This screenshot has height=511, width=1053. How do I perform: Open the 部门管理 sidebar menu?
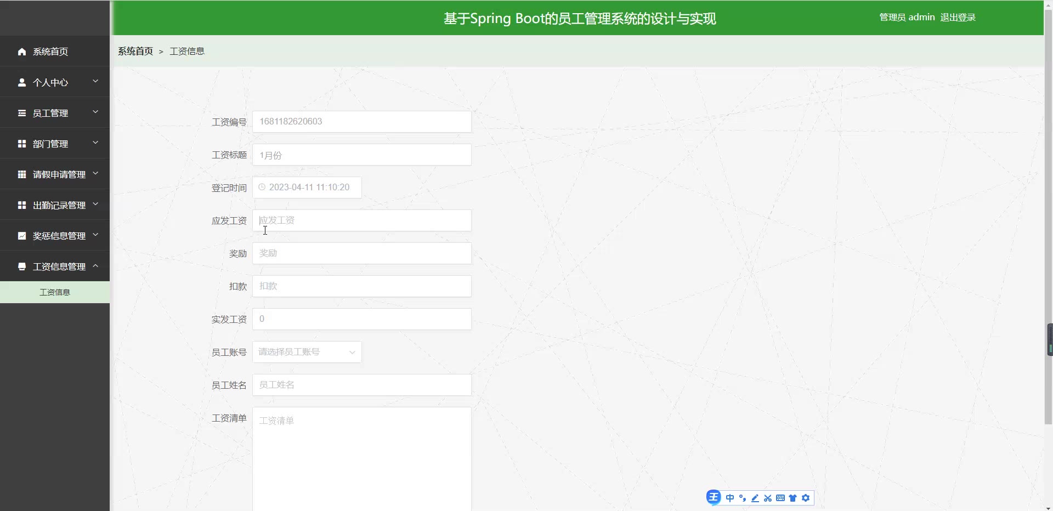click(55, 144)
